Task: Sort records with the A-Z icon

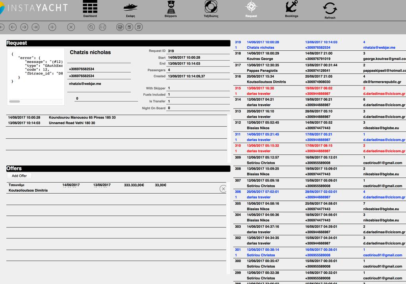Action: (x=102, y=27)
